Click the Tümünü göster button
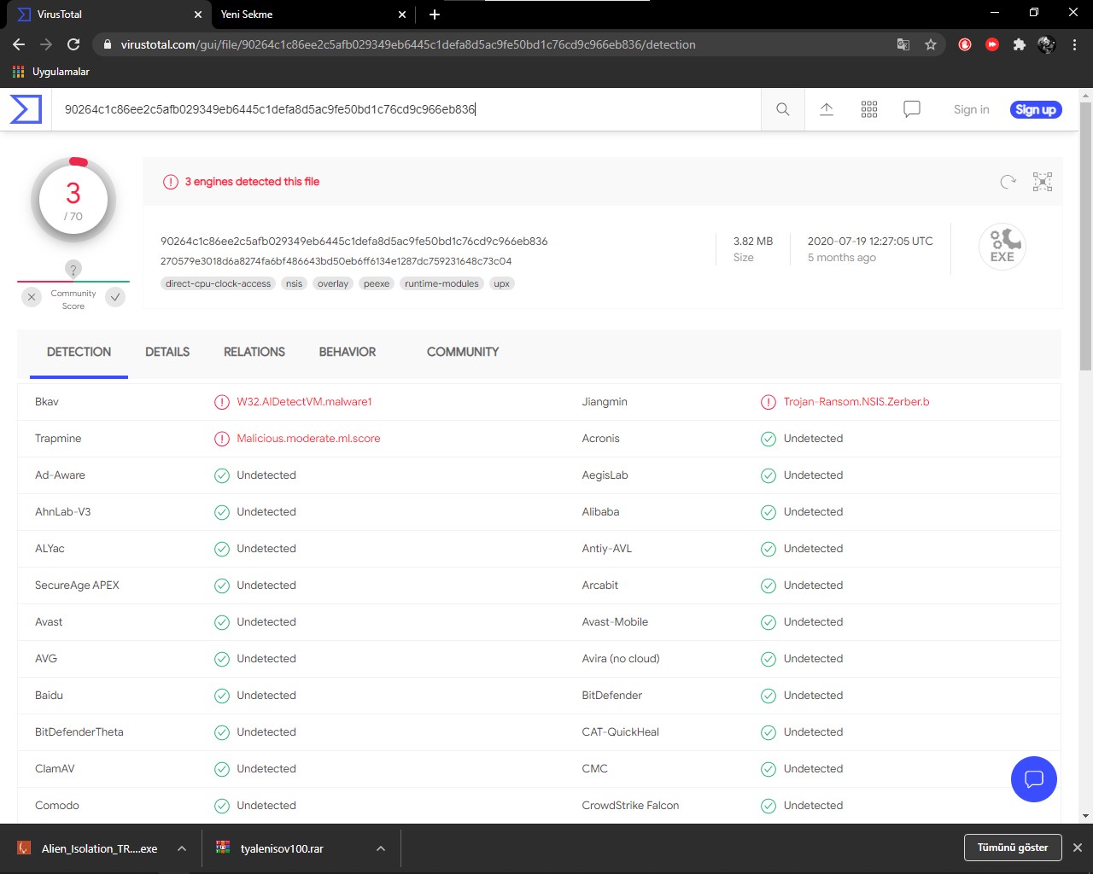The height and width of the screenshot is (874, 1093). pos(1013,848)
